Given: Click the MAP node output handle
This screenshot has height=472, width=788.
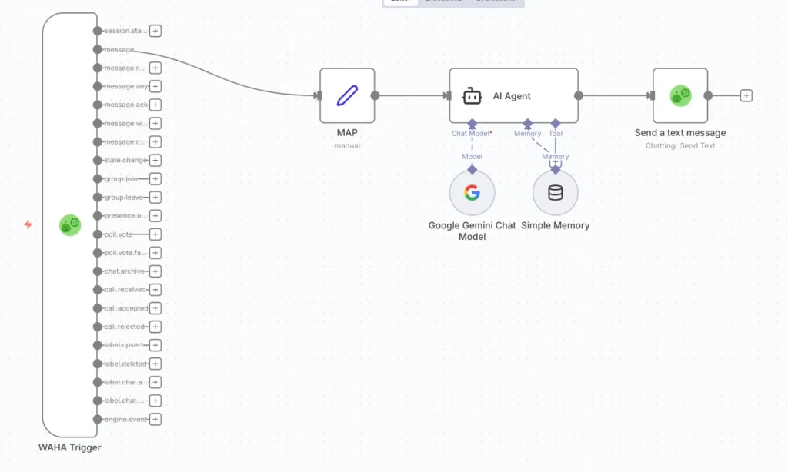Looking at the screenshot, I should click(375, 95).
